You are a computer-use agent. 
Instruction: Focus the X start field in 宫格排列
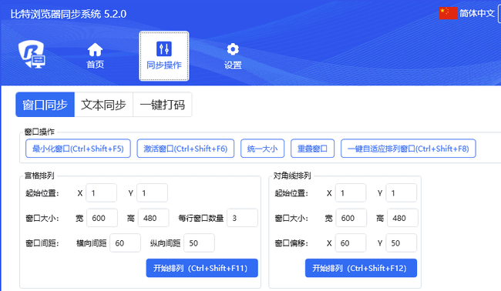pyautogui.click(x=101, y=192)
